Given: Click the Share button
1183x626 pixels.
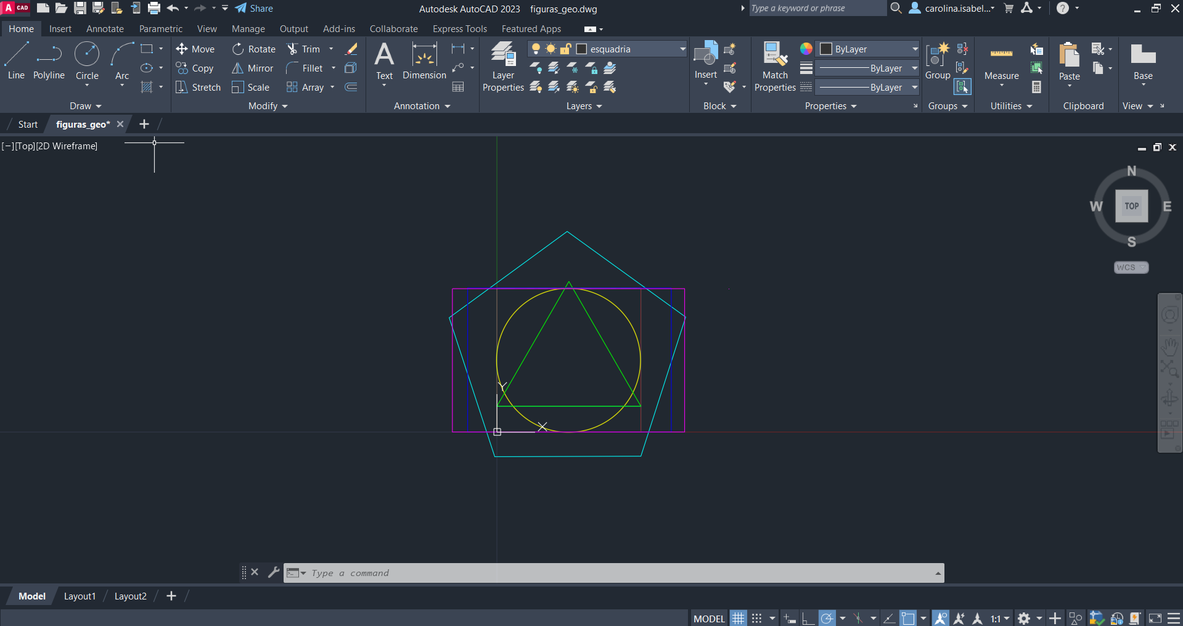Looking at the screenshot, I should coord(254,9).
